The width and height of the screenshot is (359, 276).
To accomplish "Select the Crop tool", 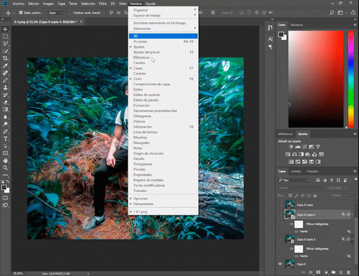I will click(6, 58).
